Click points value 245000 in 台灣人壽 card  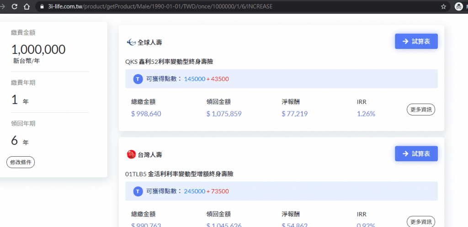(195, 191)
